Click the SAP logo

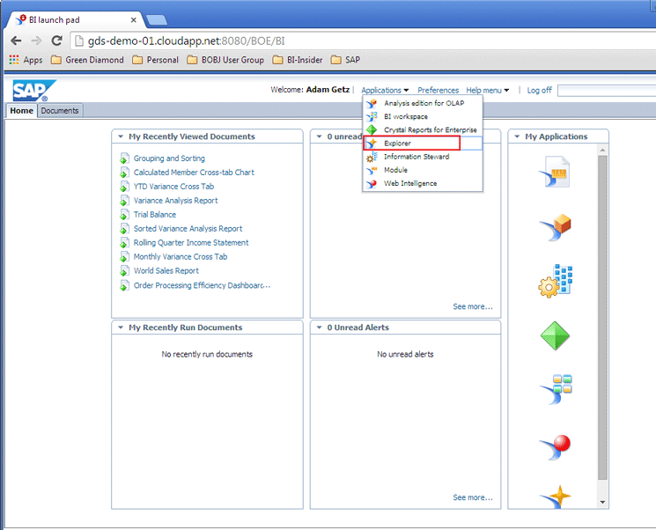point(33,91)
